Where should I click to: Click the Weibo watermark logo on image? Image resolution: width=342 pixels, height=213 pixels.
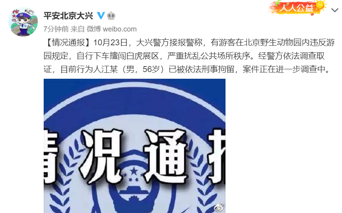[219, 206]
